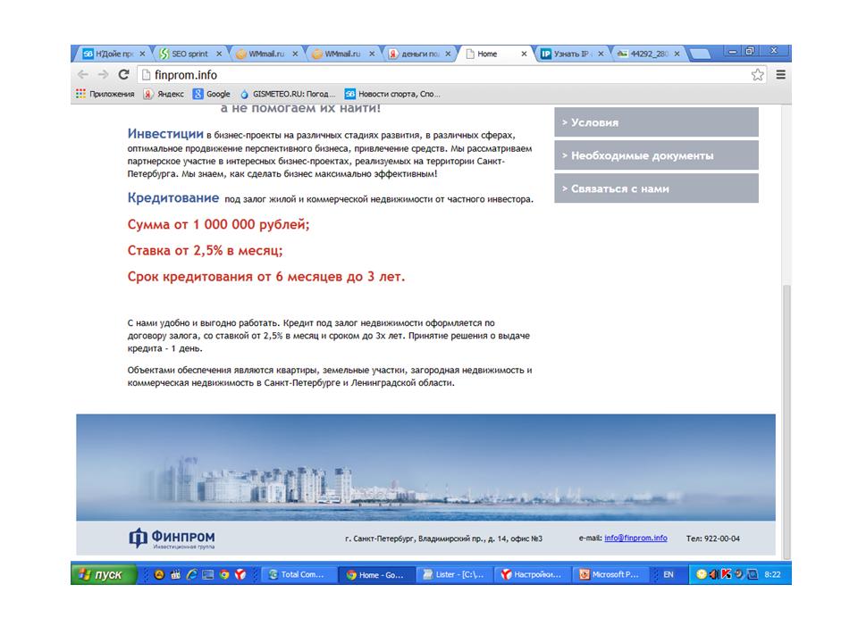858x643 pixels.
Task: Expand the Условия section
Action: [656, 122]
